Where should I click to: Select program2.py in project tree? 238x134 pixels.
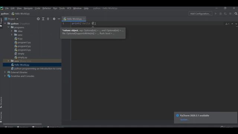point(24,46)
